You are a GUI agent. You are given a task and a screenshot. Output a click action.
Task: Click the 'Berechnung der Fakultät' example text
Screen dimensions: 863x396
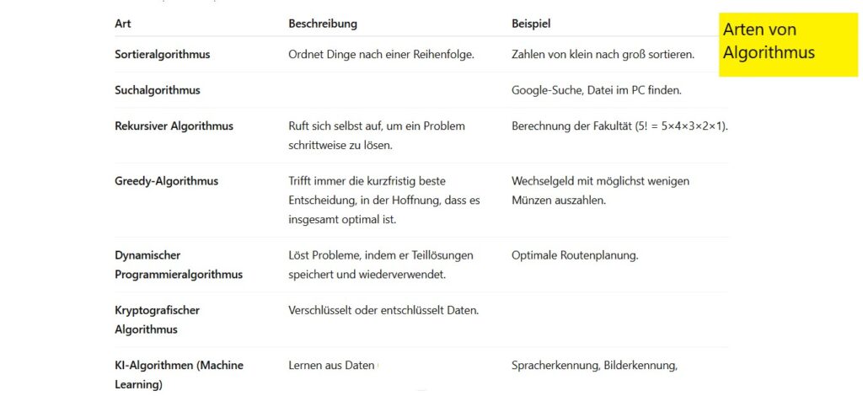pos(619,126)
